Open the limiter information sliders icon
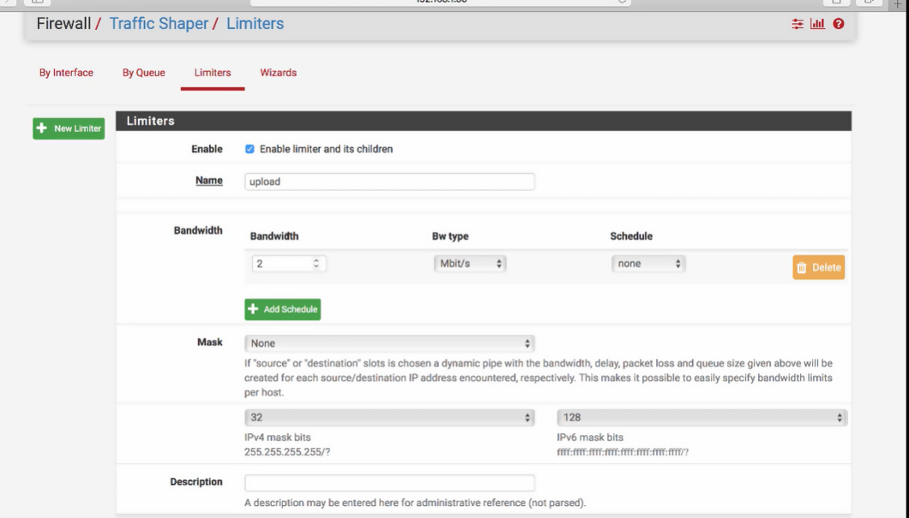 click(x=798, y=24)
